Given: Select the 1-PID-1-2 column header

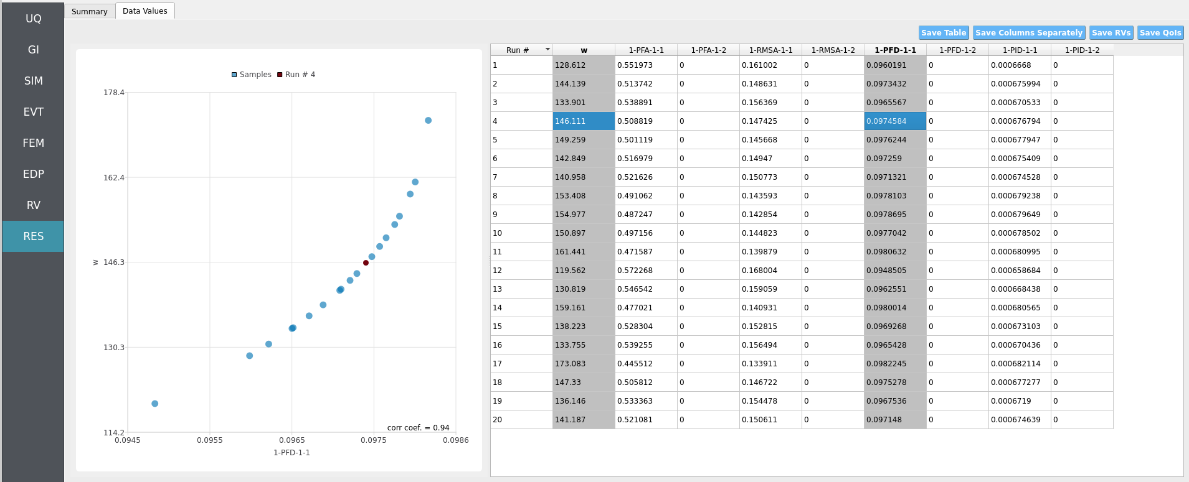Looking at the screenshot, I should coord(1082,50).
